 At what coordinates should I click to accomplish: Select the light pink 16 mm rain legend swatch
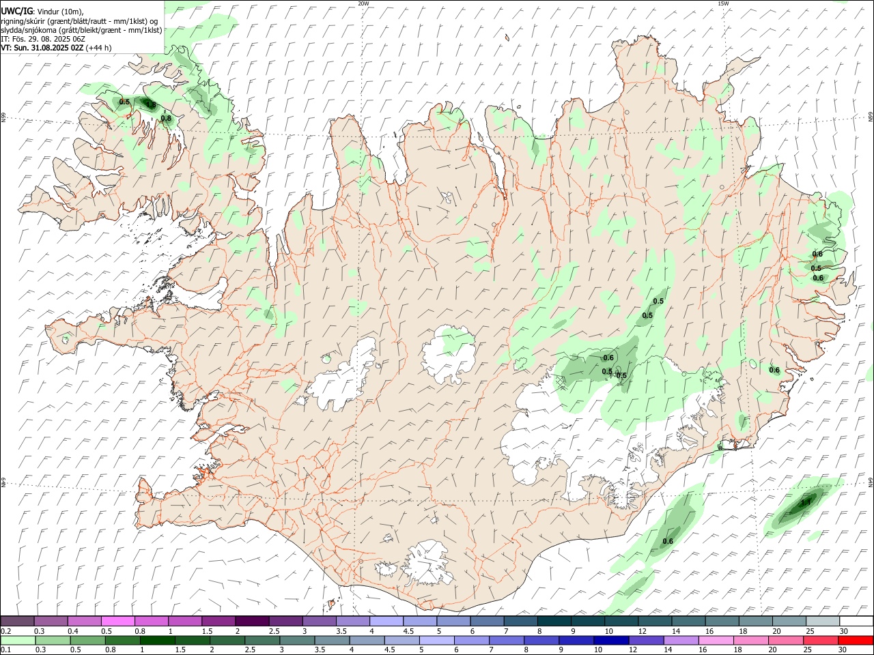coord(716,640)
